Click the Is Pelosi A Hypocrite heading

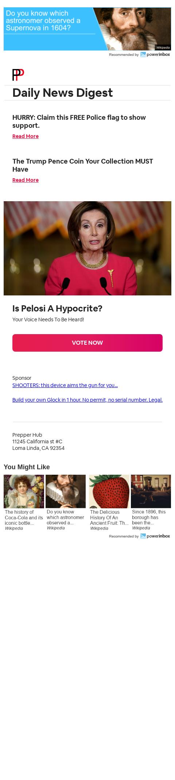pyautogui.click(x=57, y=309)
